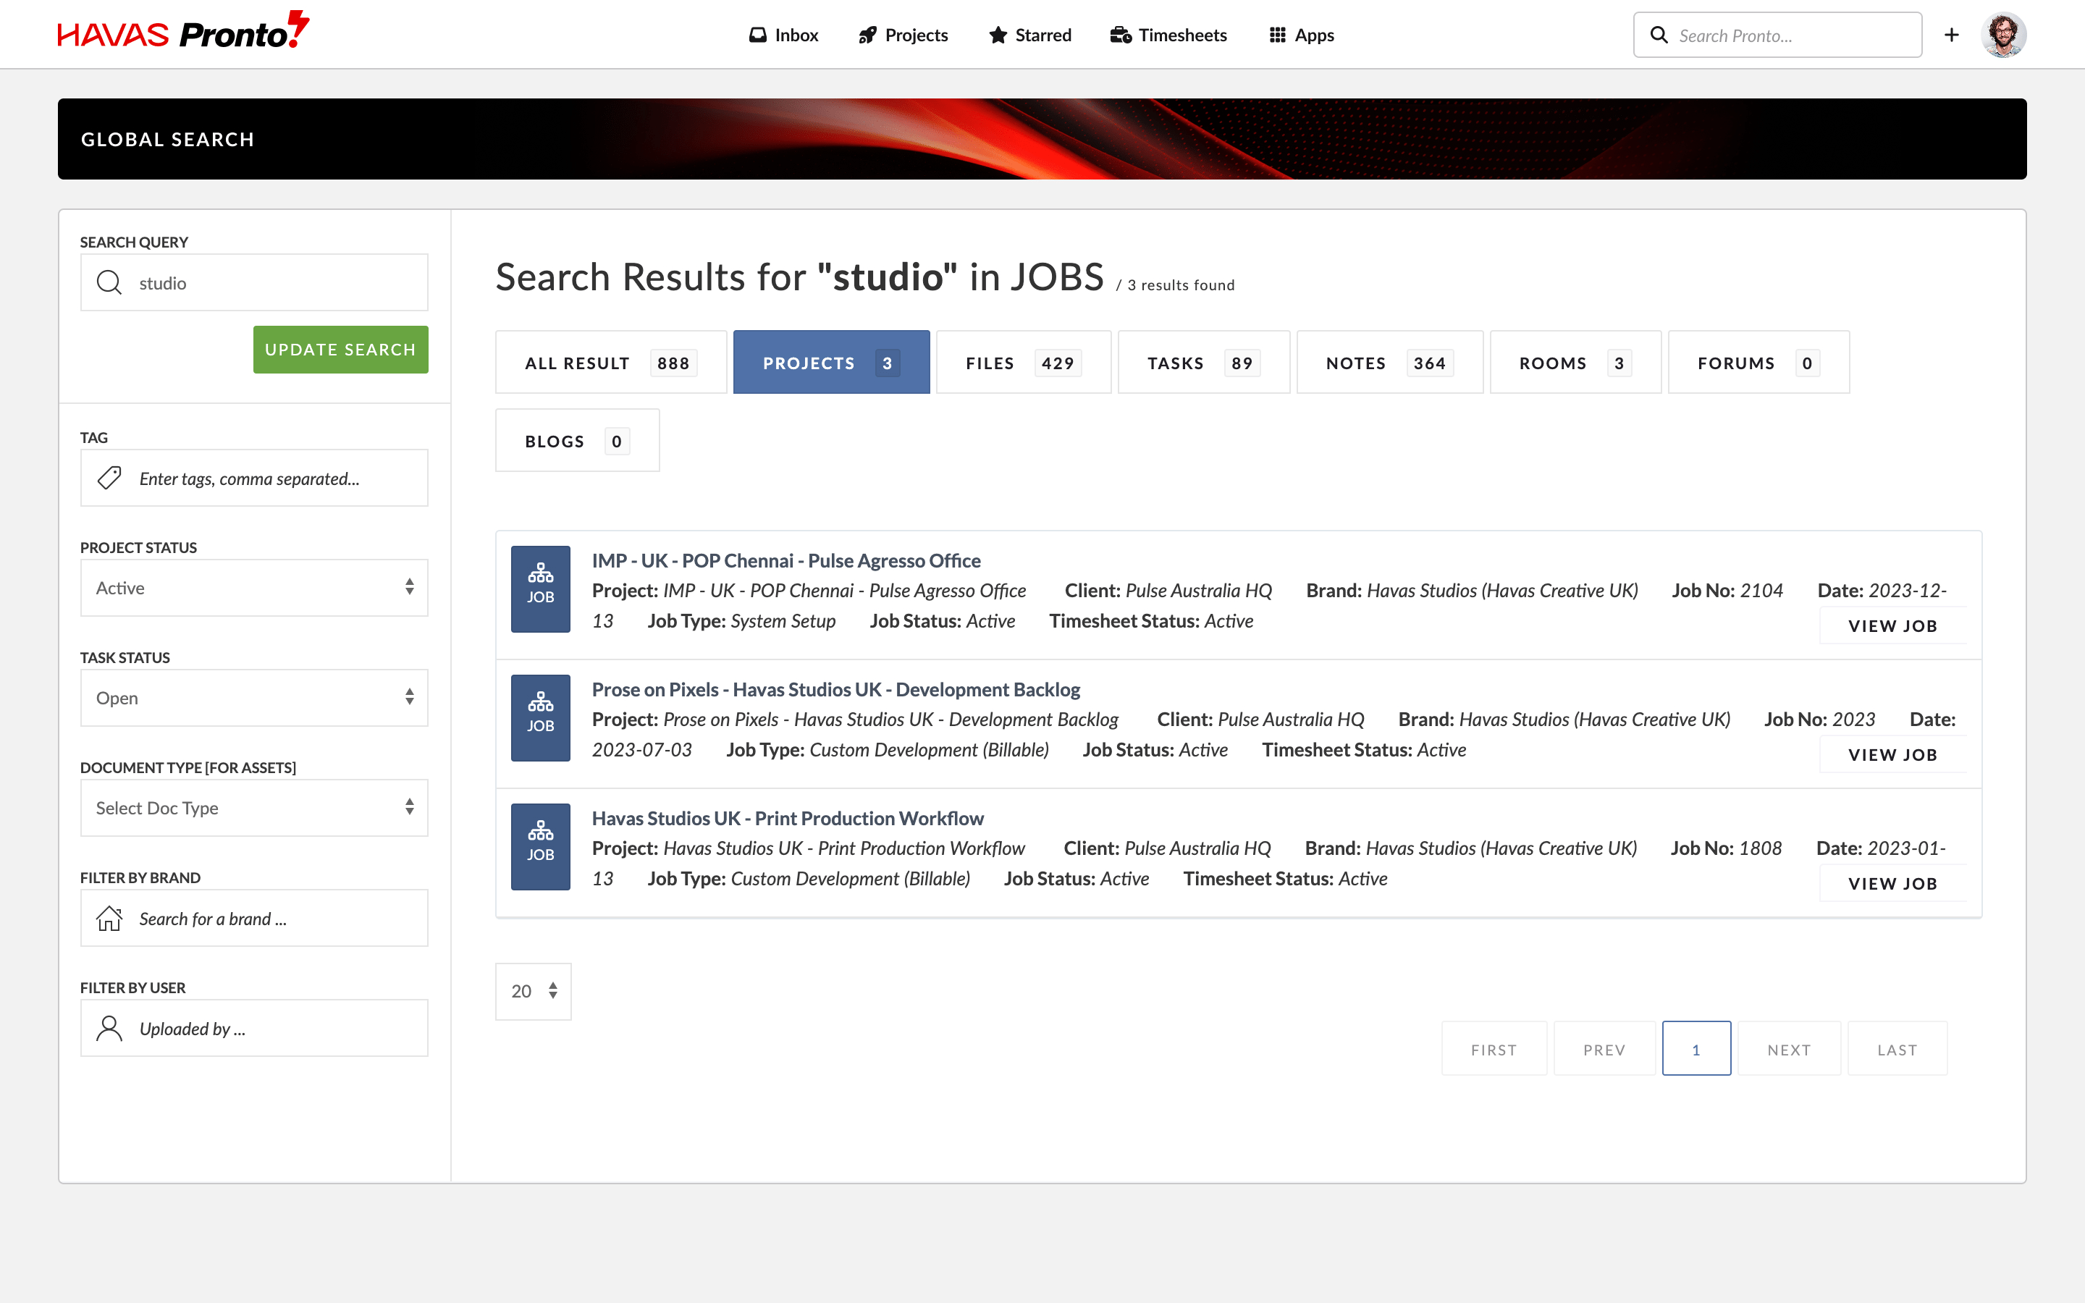Viewport: 2085px width, 1303px height.
Task: Open the Project Status dropdown set to Active
Action: coord(254,588)
